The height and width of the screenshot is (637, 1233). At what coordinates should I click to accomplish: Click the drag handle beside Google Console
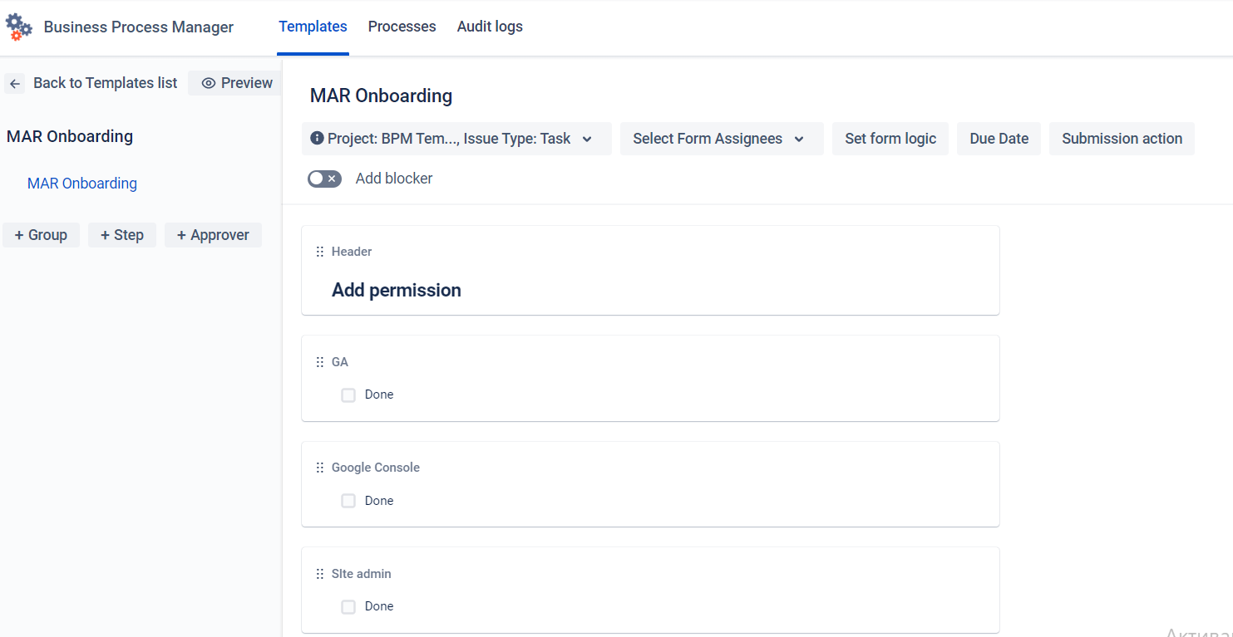coord(320,467)
